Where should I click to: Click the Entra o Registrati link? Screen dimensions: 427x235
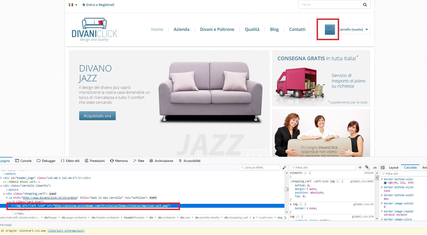tap(98, 5)
